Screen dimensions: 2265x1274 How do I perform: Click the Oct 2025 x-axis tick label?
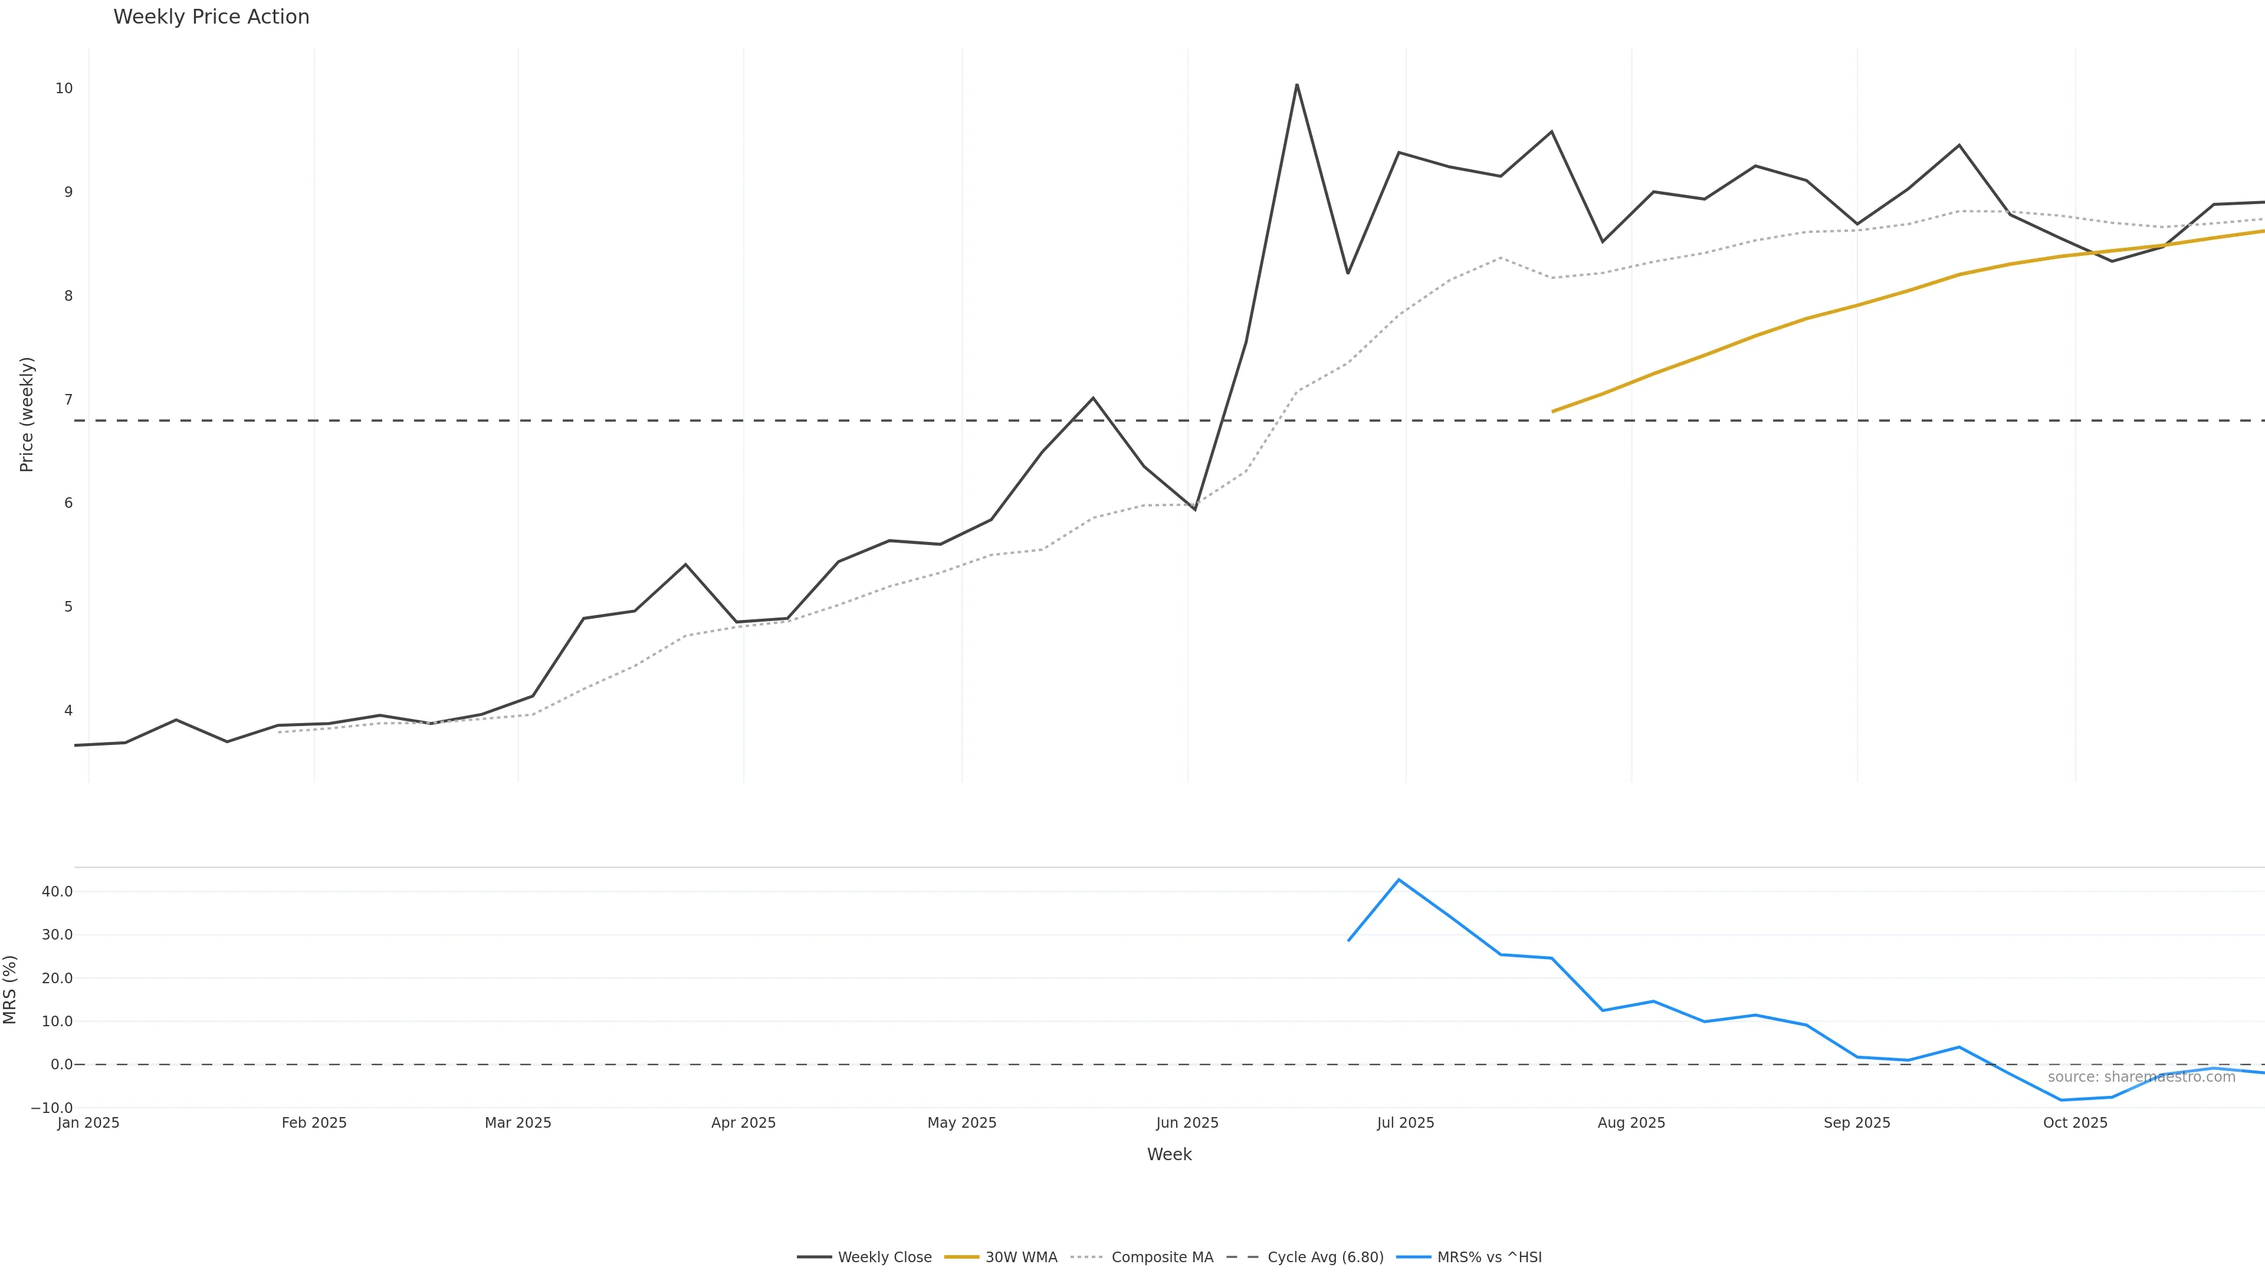tap(2075, 1123)
